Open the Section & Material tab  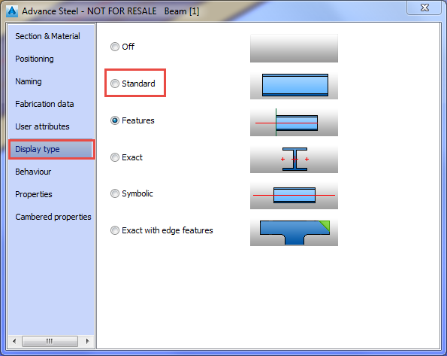tap(47, 36)
